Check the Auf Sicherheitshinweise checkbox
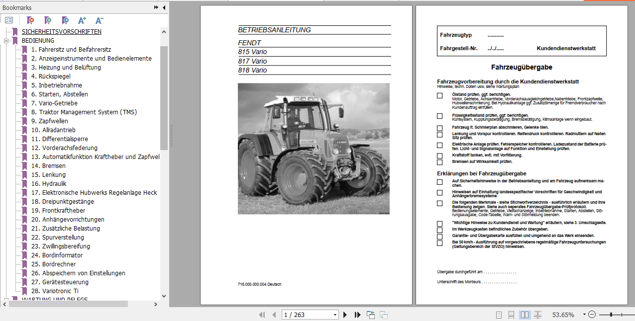The image size is (635, 321). click(x=439, y=182)
